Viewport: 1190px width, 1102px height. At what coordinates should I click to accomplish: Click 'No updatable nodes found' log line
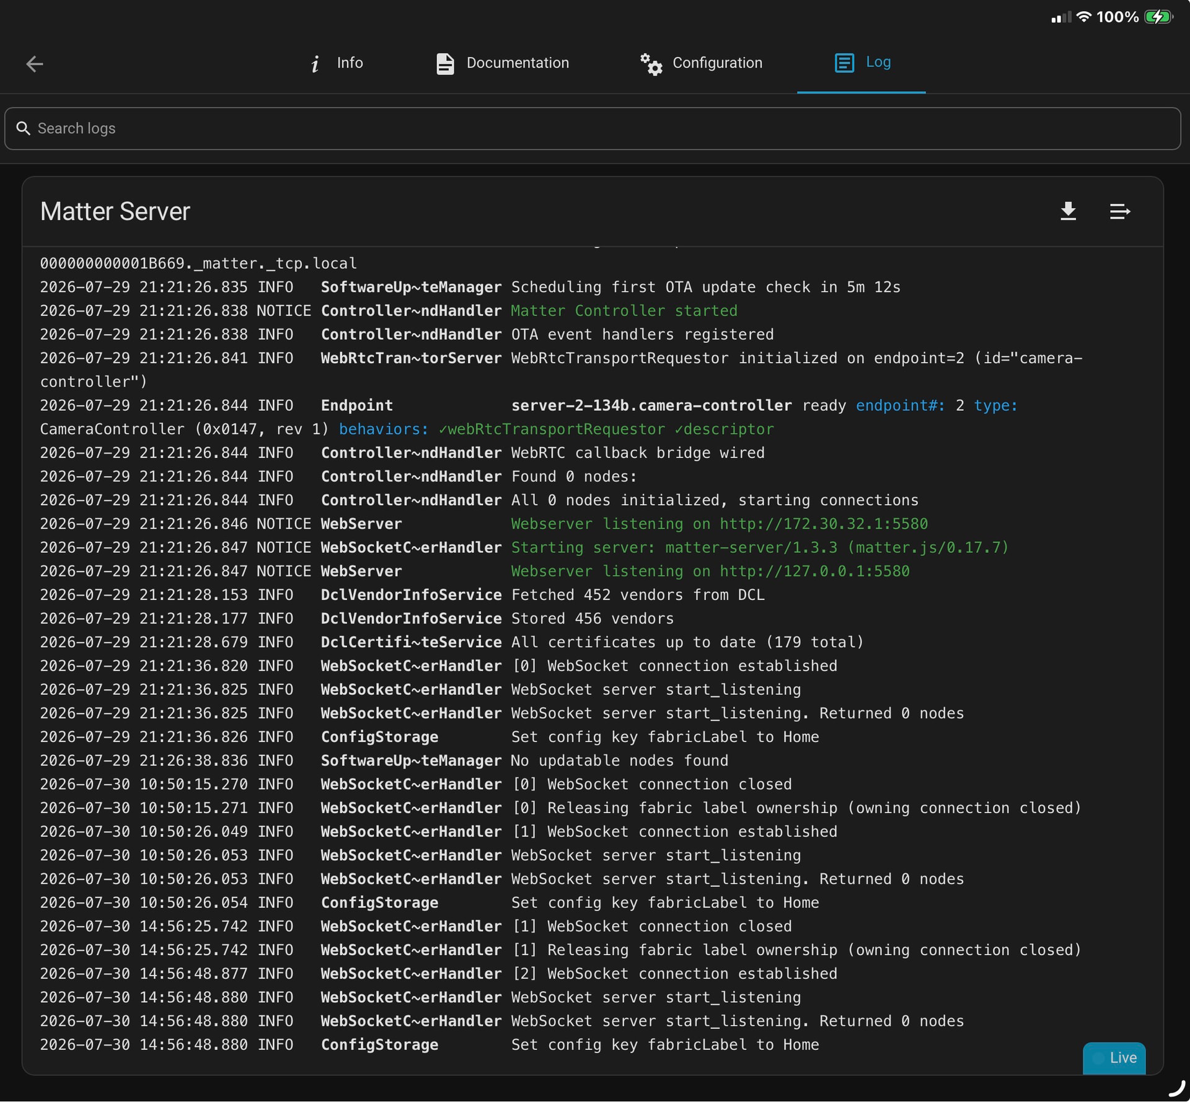coord(620,760)
